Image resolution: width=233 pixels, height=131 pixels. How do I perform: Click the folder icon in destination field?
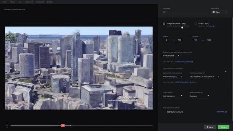pos(214,12)
